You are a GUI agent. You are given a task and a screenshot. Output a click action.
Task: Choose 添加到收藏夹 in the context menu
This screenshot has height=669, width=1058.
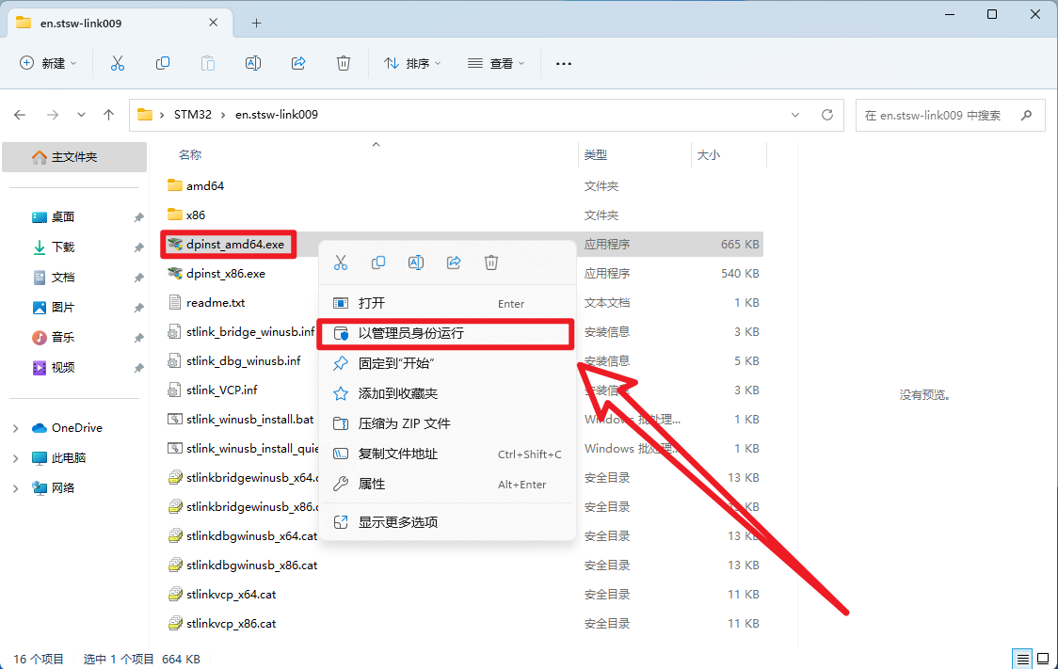pyautogui.click(x=447, y=393)
